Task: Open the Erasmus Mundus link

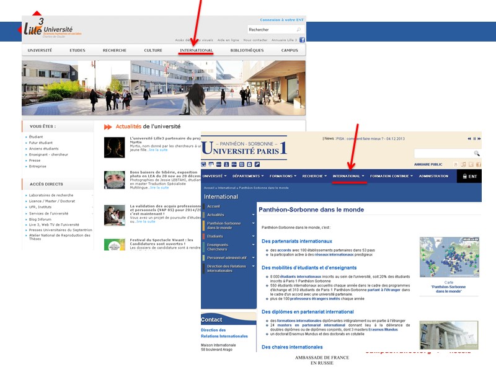Action: click(x=383, y=329)
